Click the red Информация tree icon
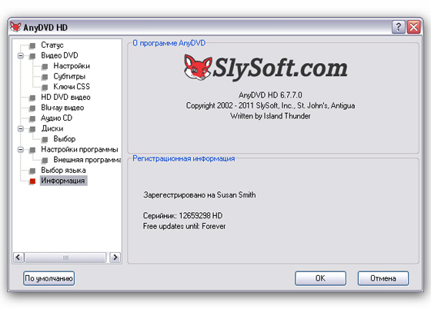The height and width of the screenshot is (309, 431). (32, 181)
